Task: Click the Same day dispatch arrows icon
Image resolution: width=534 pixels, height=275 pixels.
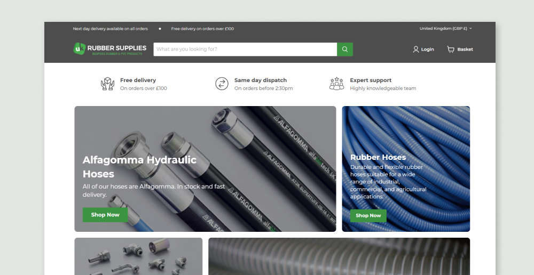Action: [222, 84]
